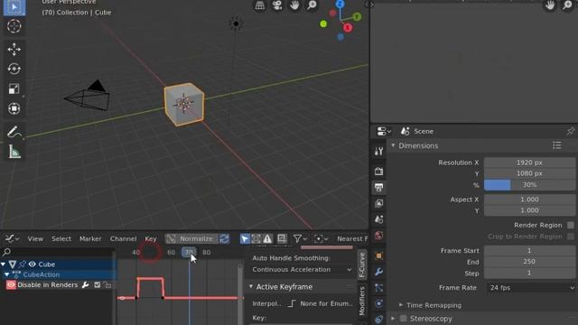Expand the Time Remapping subpanel

(x=401, y=305)
